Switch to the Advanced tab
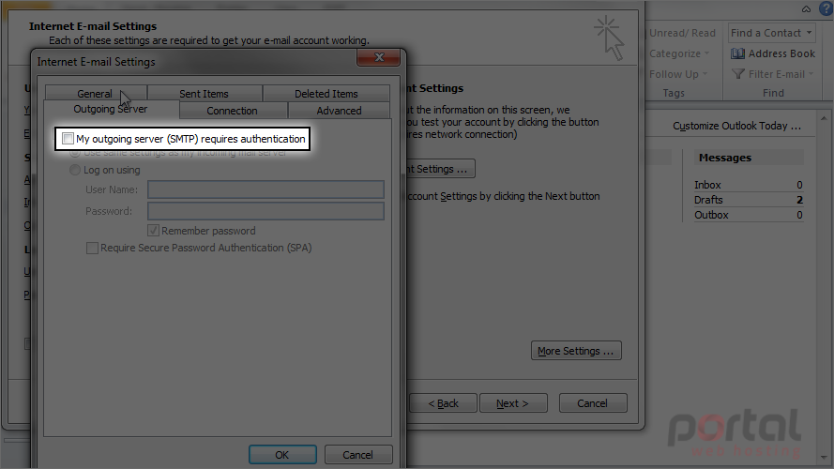The image size is (834, 469). click(x=339, y=111)
